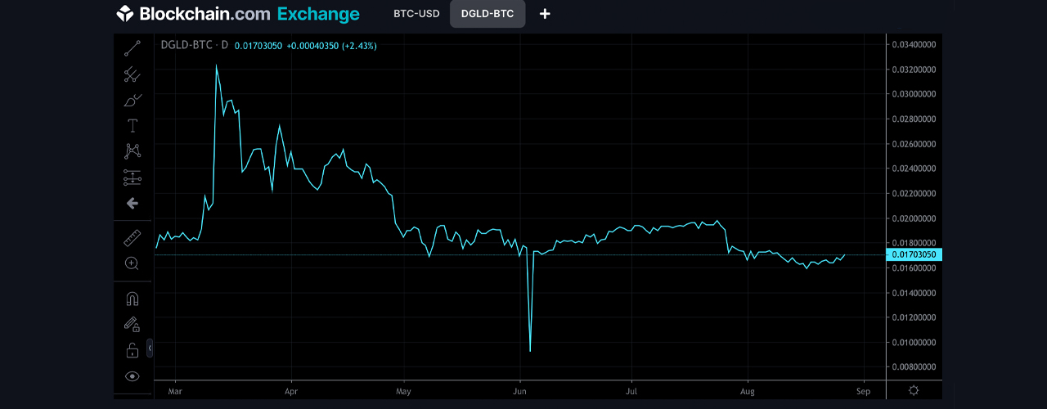The width and height of the screenshot is (1047, 409).
Task: Click the Sep label on time axis
Action: click(x=863, y=391)
